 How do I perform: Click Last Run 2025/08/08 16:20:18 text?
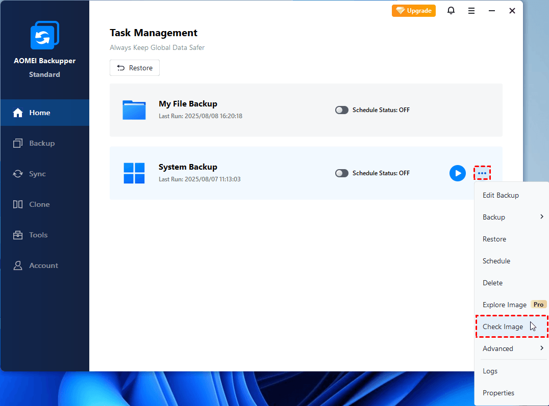pos(201,116)
